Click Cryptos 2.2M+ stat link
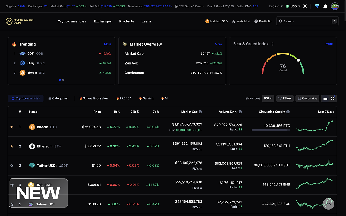This screenshot has height=216, width=346. 16,6
